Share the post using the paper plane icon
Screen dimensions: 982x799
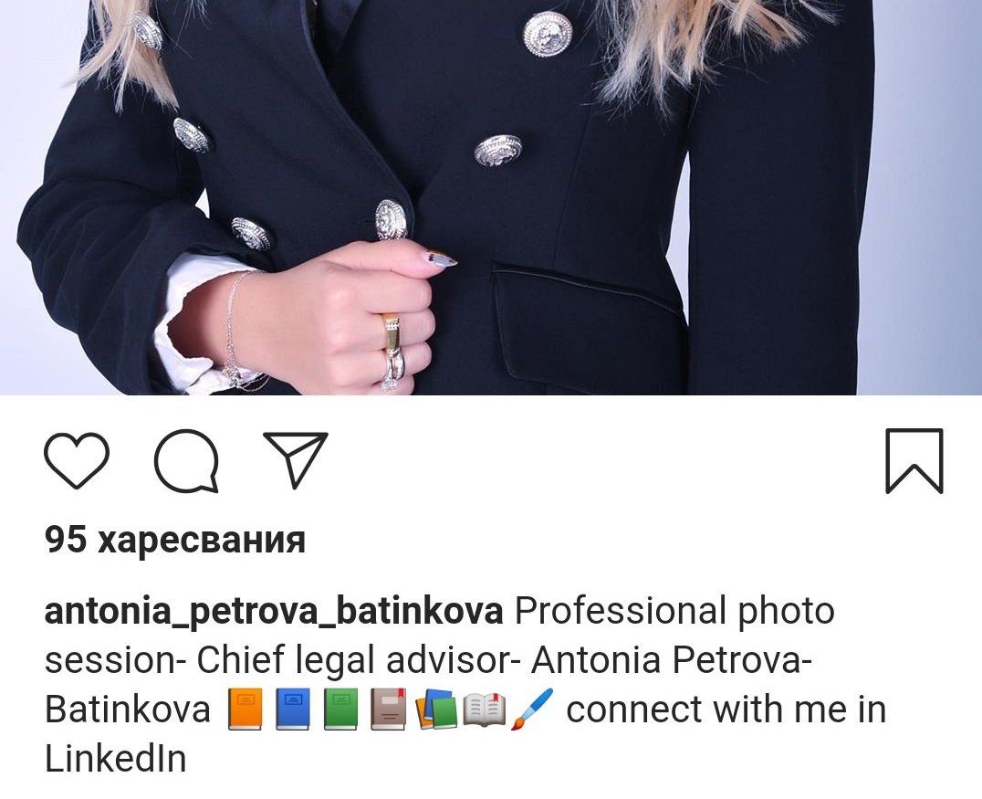pos(296,459)
